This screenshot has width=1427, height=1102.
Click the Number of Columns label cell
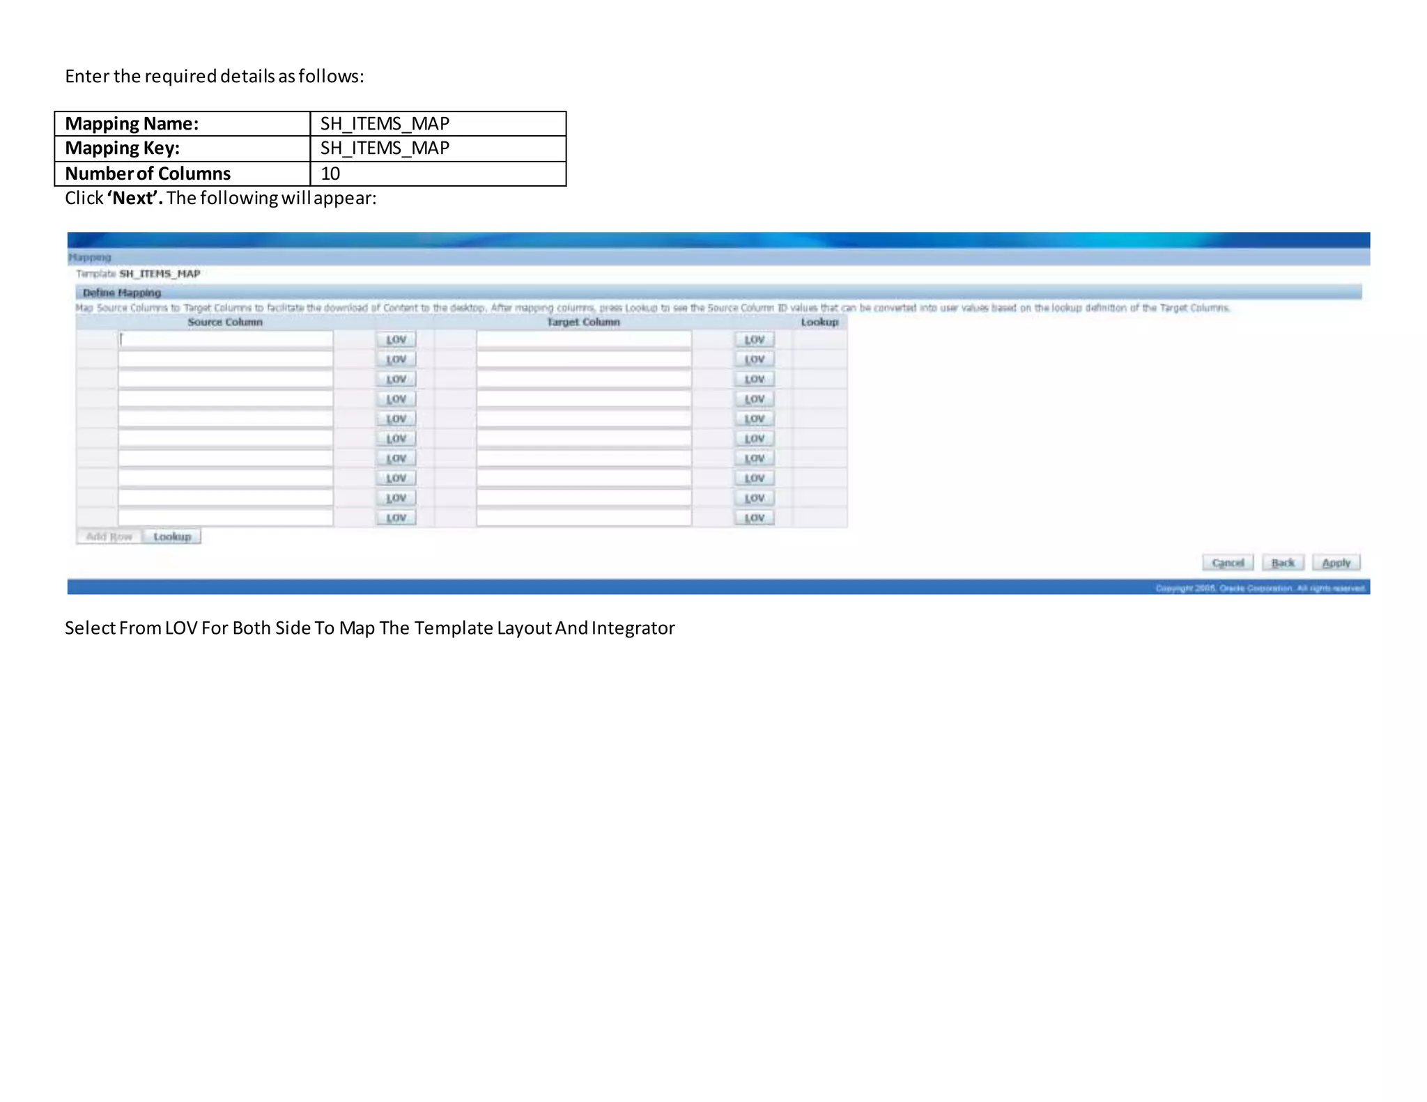[183, 173]
